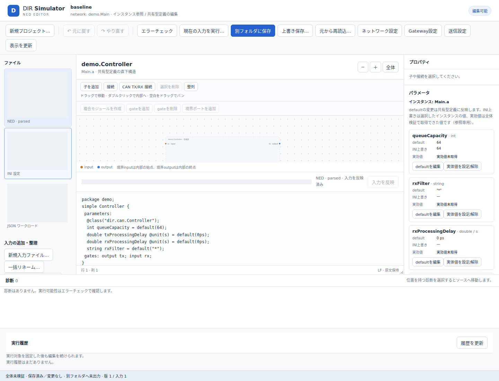Click 実体値を設定/解除 for rxProcessingDelay
Image resolution: width=499 pixels, height=381 pixels.
pos(462,262)
